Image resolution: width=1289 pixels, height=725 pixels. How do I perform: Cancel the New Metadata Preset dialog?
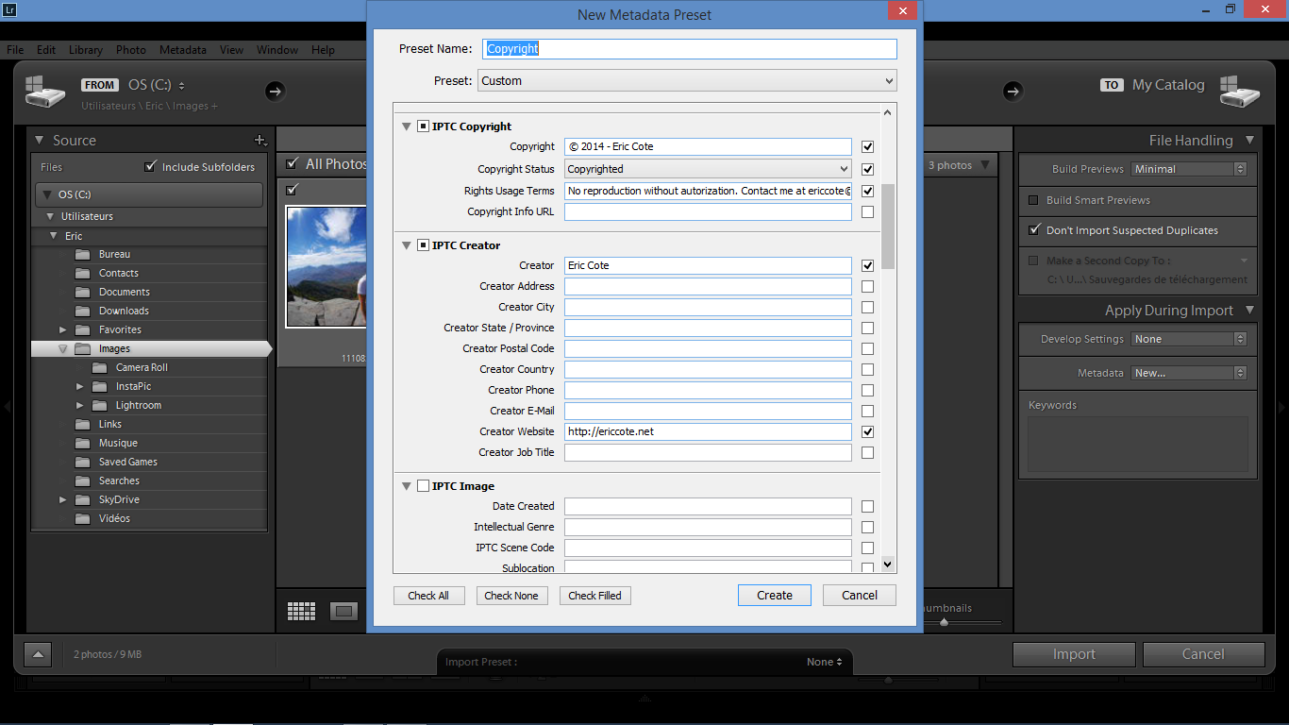pos(860,596)
